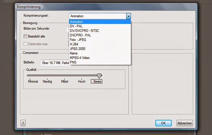The width and height of the screenshot is (212, 135).
Task: Confirm with the OK button
Action: tap(164, 123)
